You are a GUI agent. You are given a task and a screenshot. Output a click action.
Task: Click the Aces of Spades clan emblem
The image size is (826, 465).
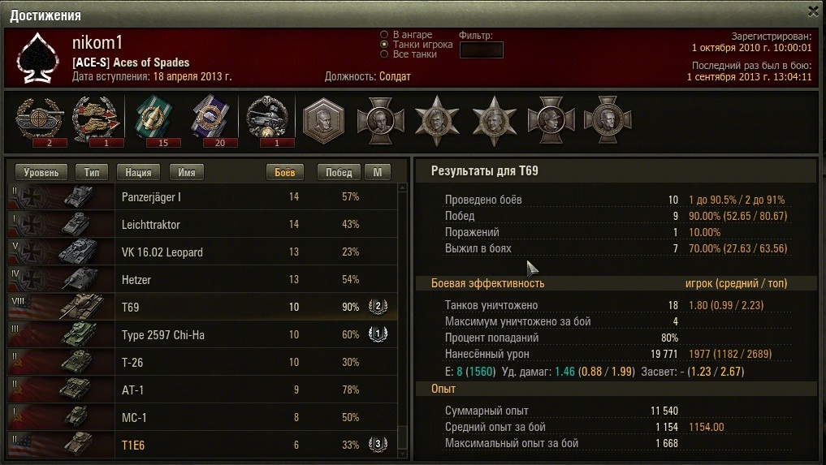click(37, 58)
